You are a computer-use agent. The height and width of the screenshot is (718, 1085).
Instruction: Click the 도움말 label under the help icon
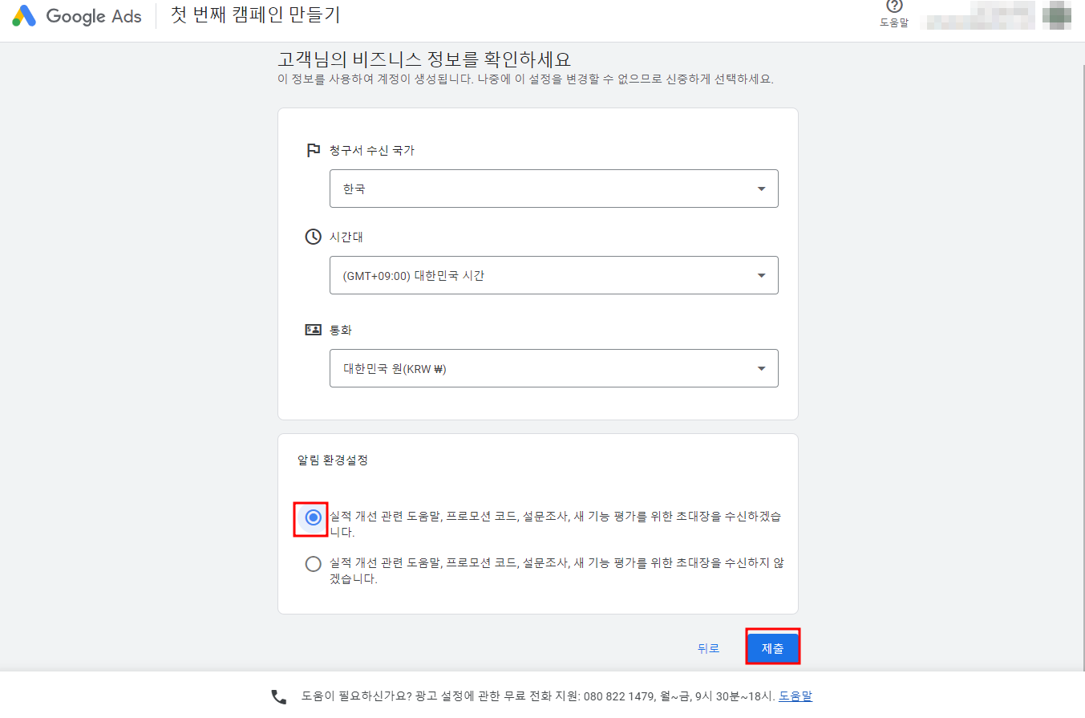(x=894, y=24)
